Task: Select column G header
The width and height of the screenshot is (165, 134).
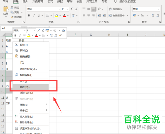Action: (91, 35)
